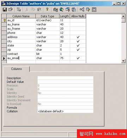This screenshot has width=127, height=138.
Task: Click the Length cell showing 11
Action: [65, 20]
